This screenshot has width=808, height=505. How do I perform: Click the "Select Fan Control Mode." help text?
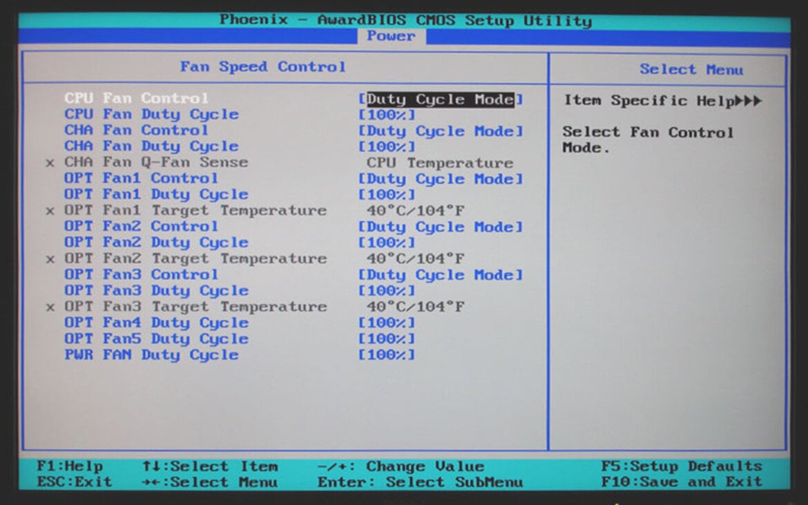click(648, 140)
